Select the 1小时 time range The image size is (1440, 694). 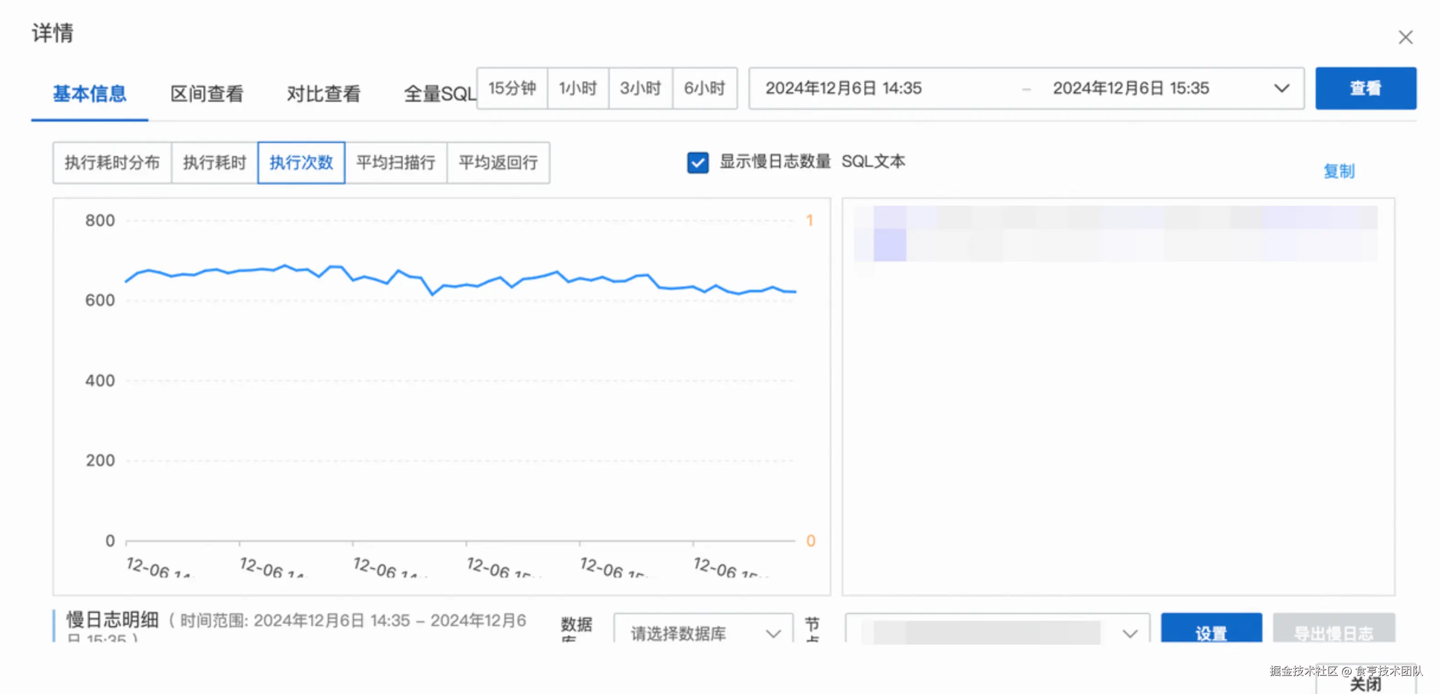tap(578, 88)
